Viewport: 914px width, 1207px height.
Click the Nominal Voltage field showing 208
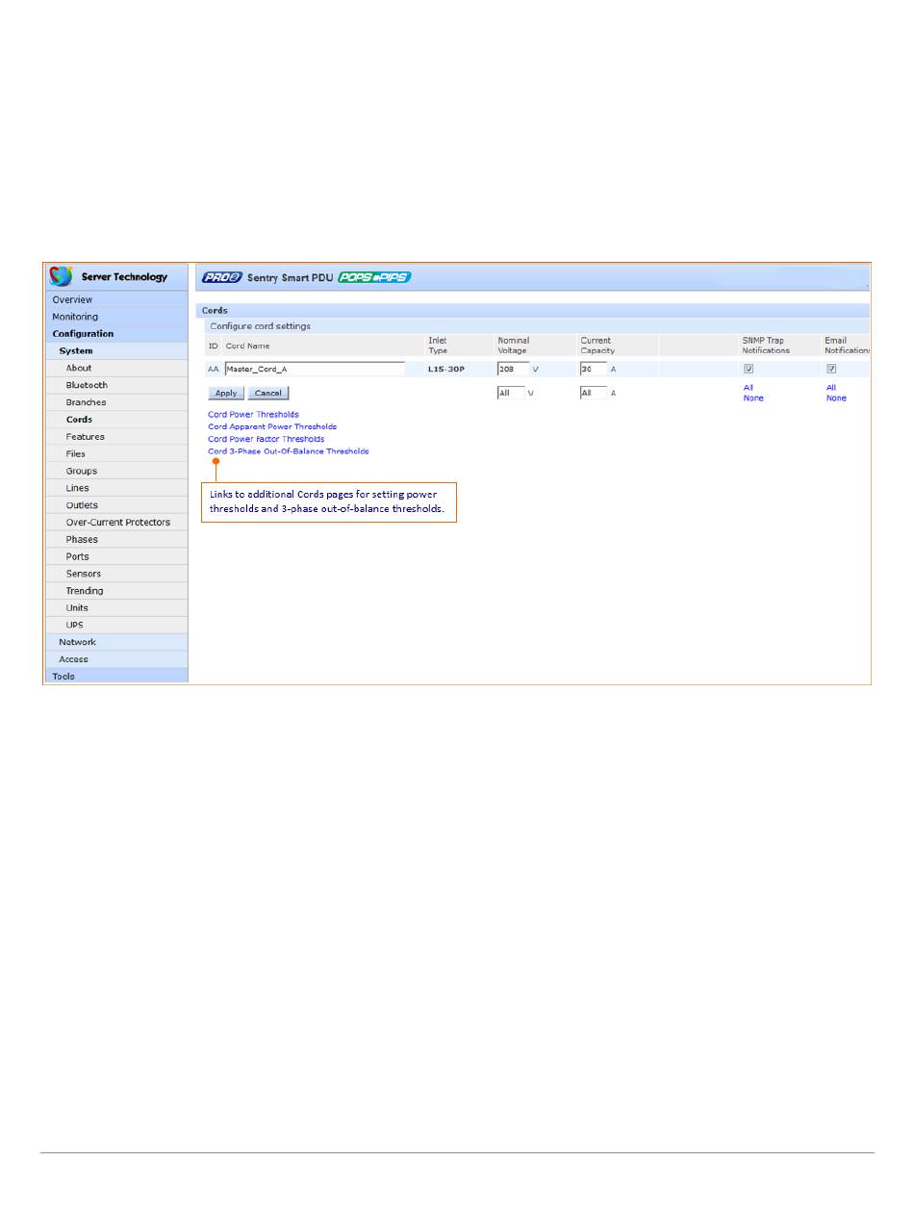click(512, 369)
